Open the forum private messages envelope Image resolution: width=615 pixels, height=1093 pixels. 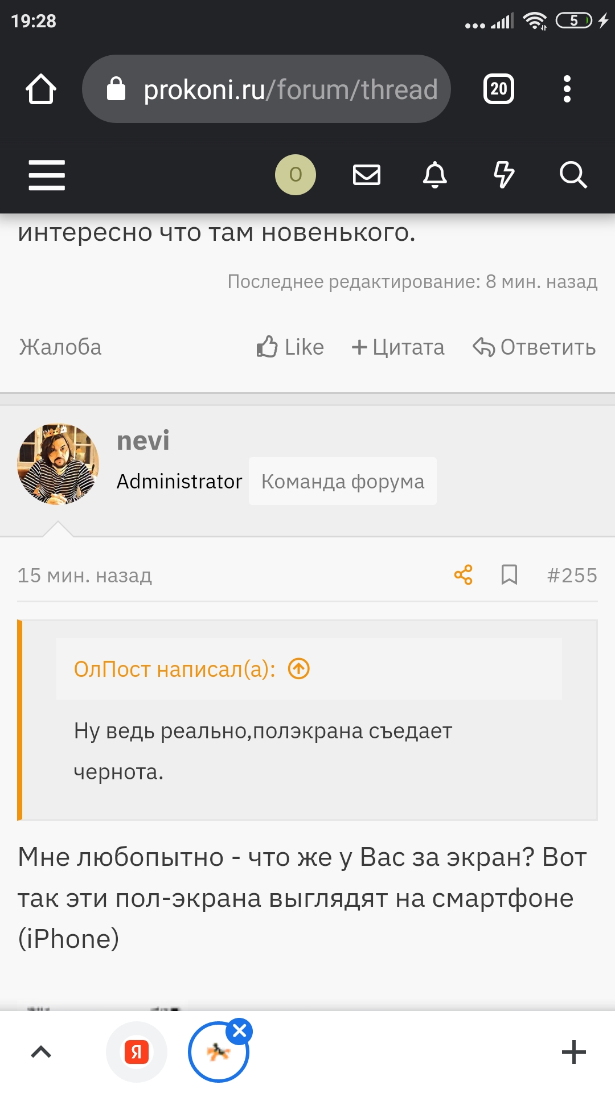pyautogui.click(x=367, y=175)
